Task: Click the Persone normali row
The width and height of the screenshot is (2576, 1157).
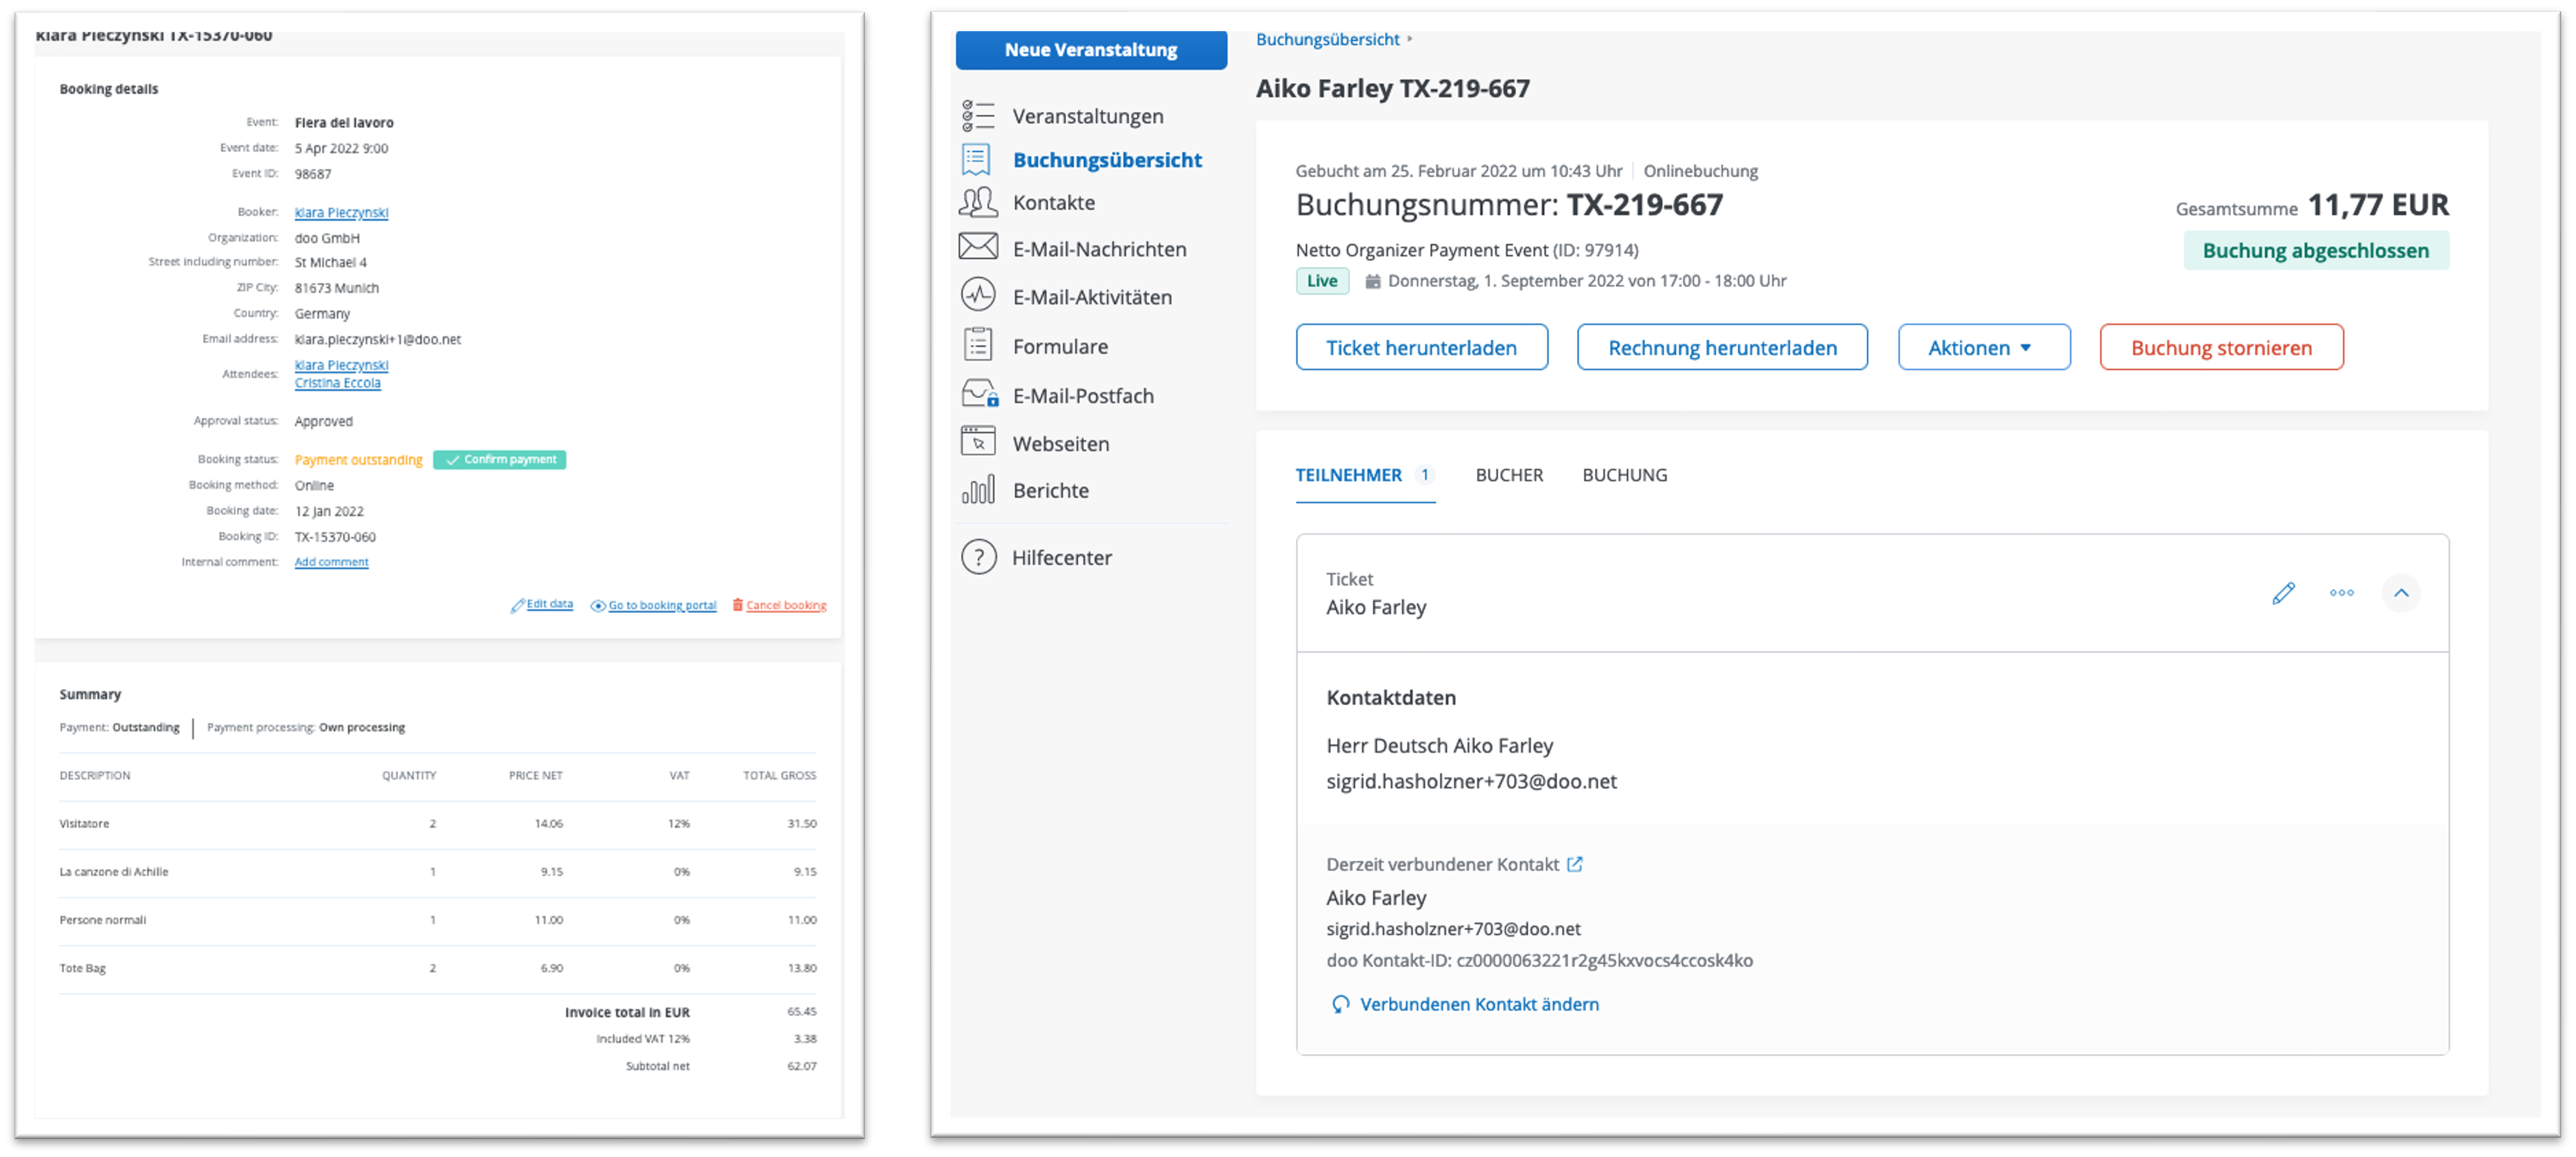Action: click(x=437, y=920)
